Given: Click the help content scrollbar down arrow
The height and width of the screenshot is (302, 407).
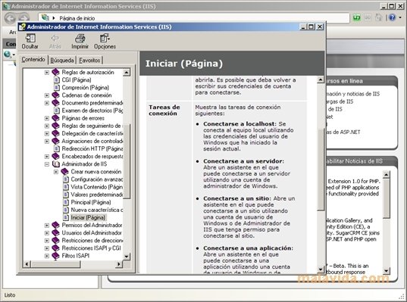Looking at the screenshot, I should coord(321,269).
